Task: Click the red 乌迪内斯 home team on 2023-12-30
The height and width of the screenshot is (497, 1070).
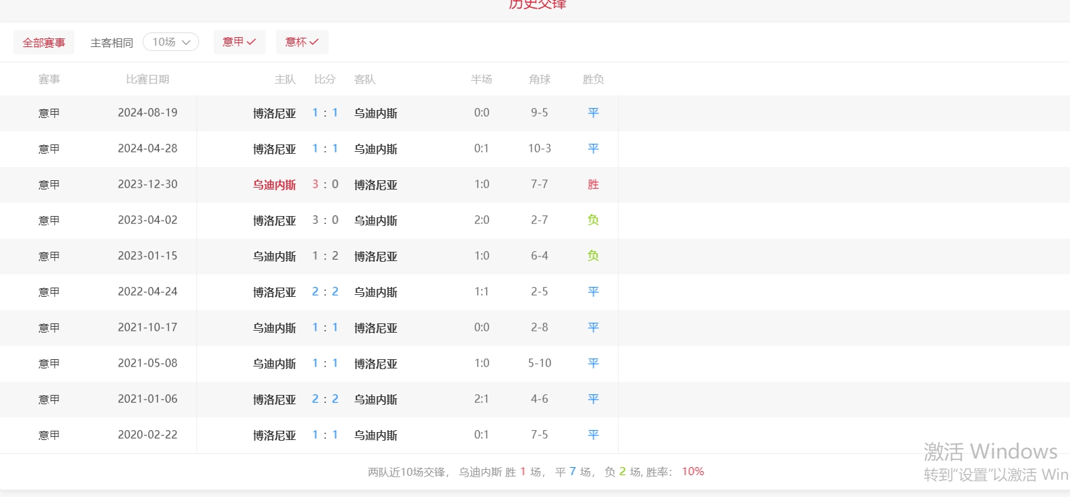Action: click(x=274, y=185)
